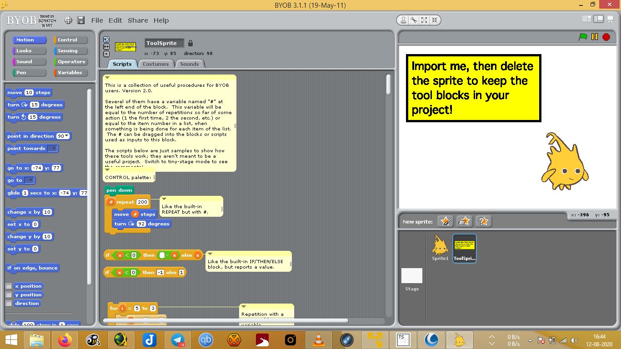Collapse the IF/THEN/ELSE comment

210,254
